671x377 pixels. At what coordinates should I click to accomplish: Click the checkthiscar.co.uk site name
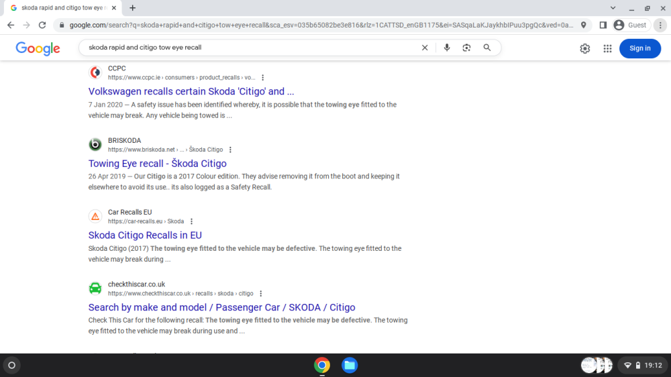coord(136,284)
